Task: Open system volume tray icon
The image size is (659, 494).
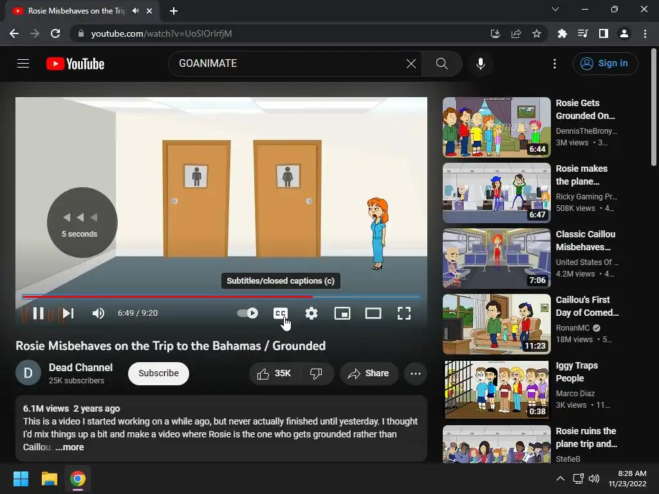Action: (x=594, y=479)
